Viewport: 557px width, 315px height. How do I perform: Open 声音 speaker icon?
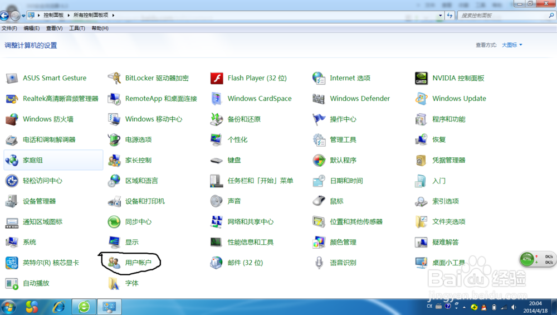click(x=216, y=201)
